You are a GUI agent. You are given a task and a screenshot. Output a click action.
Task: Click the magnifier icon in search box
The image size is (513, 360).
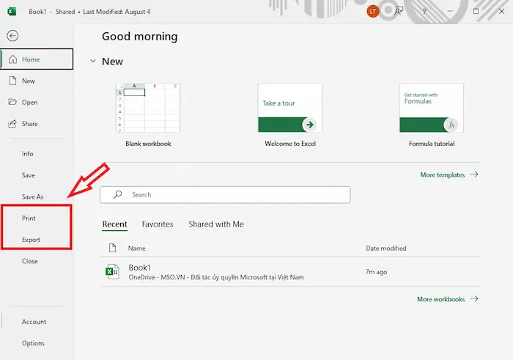click(117, 195)
